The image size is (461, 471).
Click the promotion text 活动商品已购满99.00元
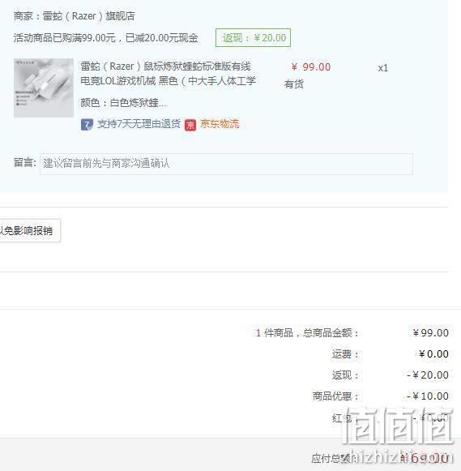tap(65, 38)
